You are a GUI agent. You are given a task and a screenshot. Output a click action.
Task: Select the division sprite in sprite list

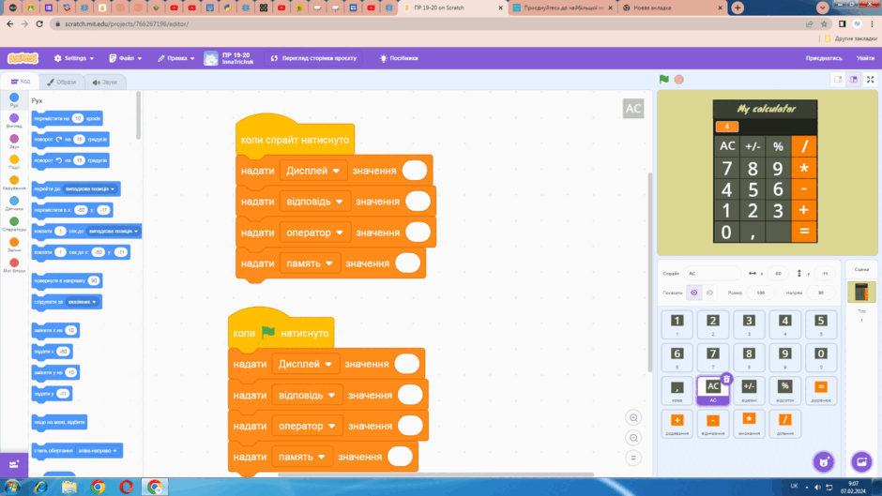click(784, 424)
